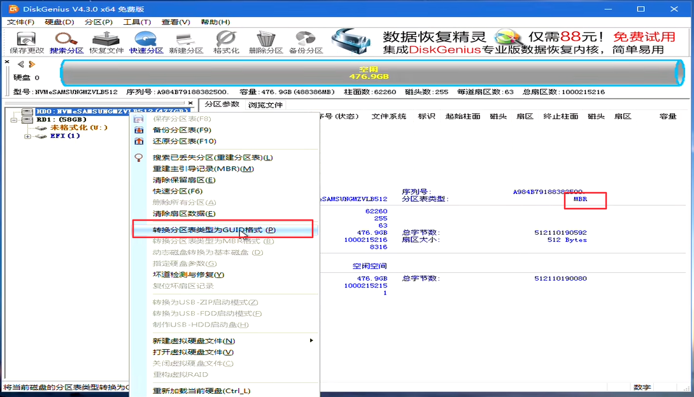Click the 备份分区表 menu icon
694x397 pixels.
point(139,130)
